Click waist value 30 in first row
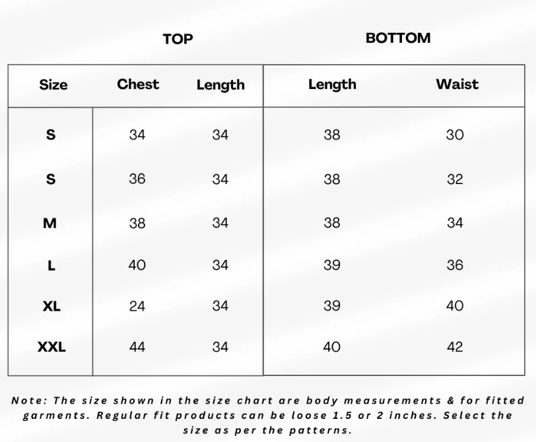The image size is (536, 442). [x=455, y=135]
